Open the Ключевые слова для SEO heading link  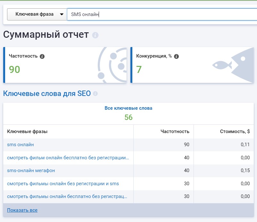tap(47, 94)
